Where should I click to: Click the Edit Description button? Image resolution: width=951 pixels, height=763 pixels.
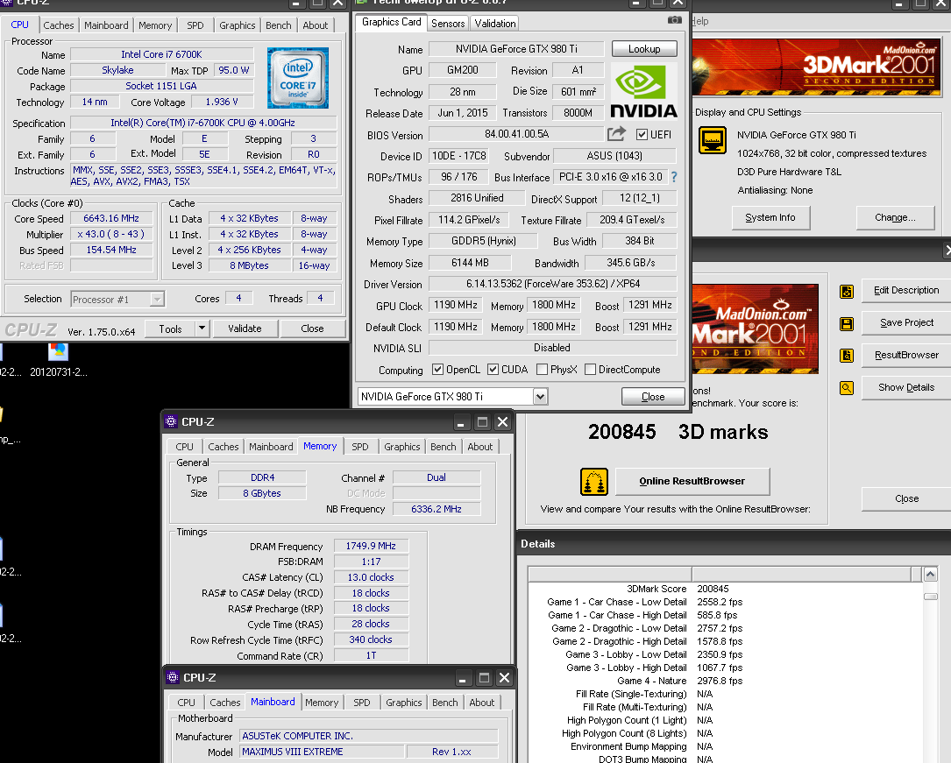906,290
